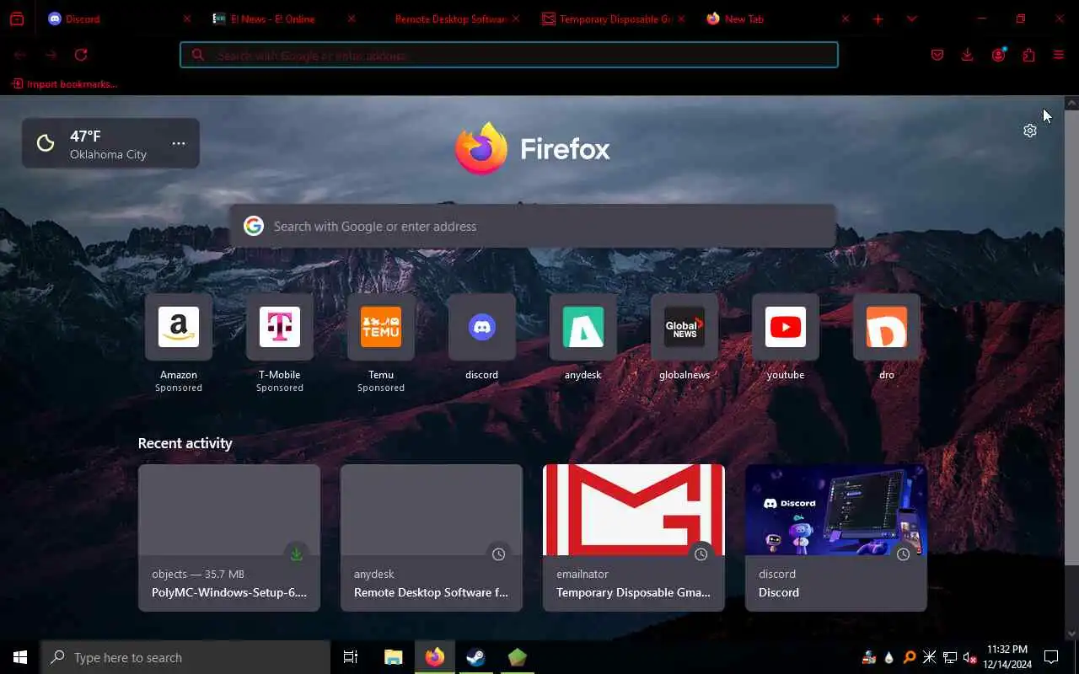Open weather widget options menu
Screen dimensions: 1079x674
[x=179, y=143]
